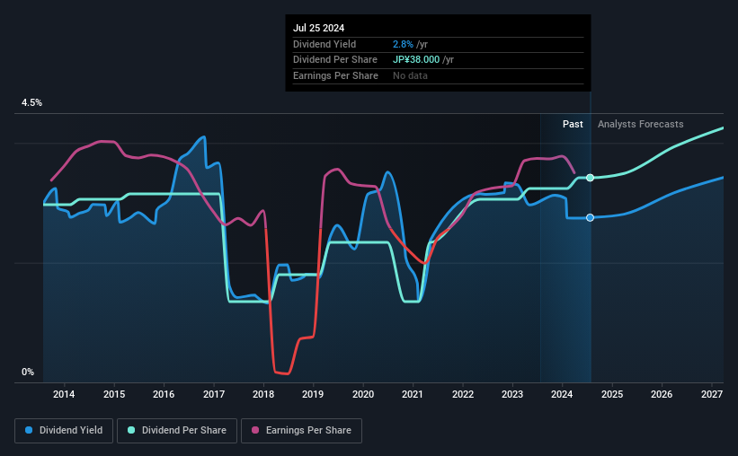Image resolution: width=738 pixels, height=456 pixels.
Task: Click the 2027 x-axis label
Action: pos(712,394)
